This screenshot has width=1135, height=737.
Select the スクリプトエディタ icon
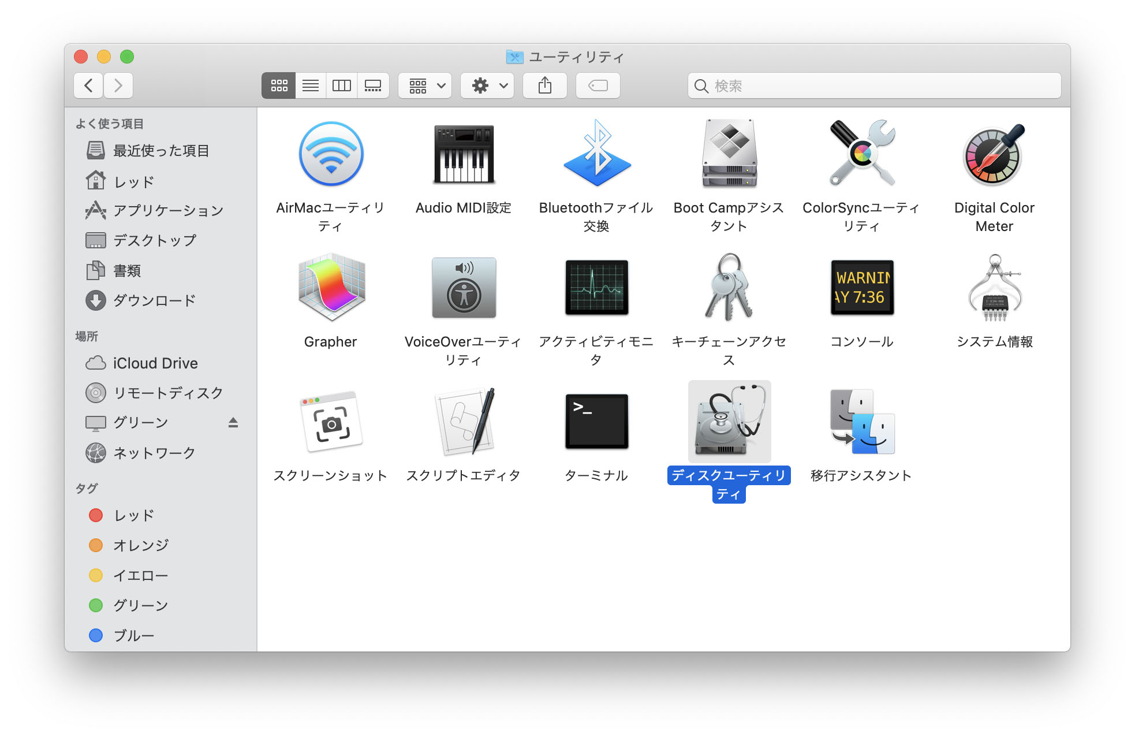coord(465,422)
